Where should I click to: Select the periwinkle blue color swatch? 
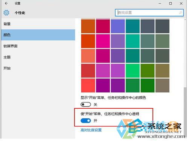(118, 26)
